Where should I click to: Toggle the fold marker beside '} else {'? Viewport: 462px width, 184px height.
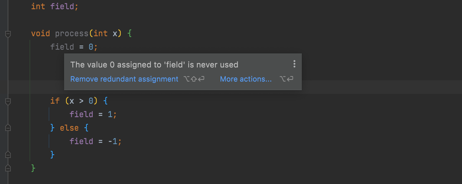coord(8,128)
